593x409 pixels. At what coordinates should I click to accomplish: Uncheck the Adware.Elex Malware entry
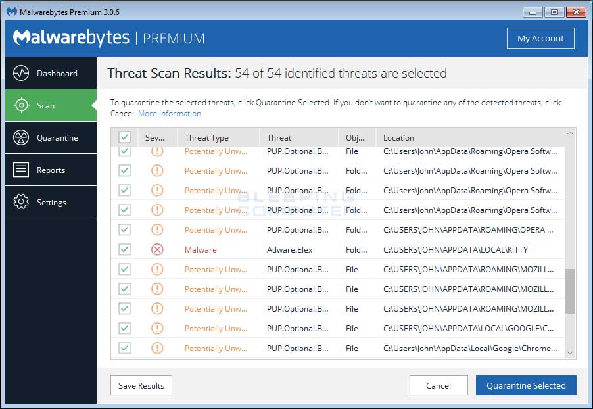point(124,249)
